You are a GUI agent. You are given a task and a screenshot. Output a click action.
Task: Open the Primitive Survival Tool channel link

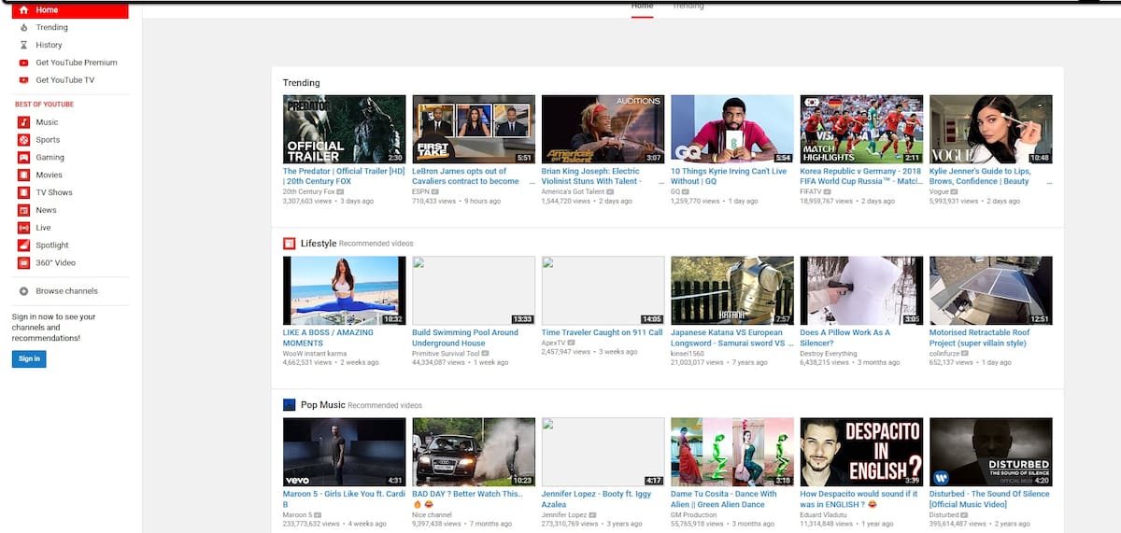[446, 354]
